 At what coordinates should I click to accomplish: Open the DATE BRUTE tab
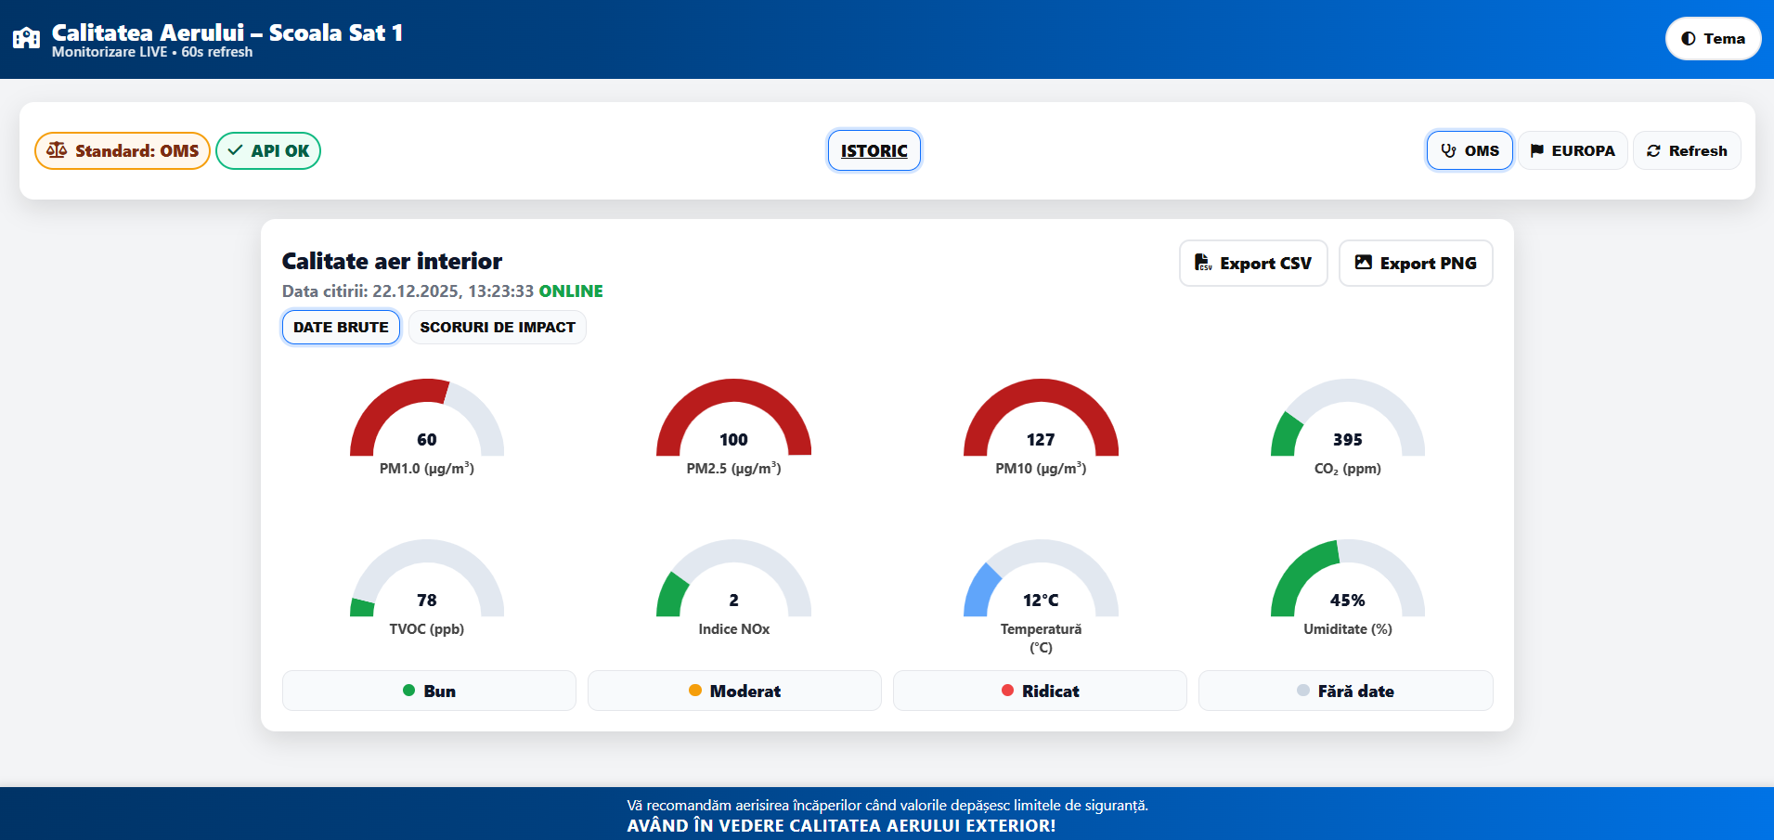tap(341, 328)
